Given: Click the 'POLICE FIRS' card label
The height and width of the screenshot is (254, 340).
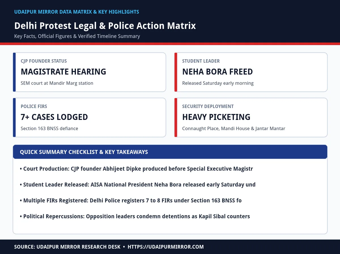Looking at the screenshot, I should 34,106.
